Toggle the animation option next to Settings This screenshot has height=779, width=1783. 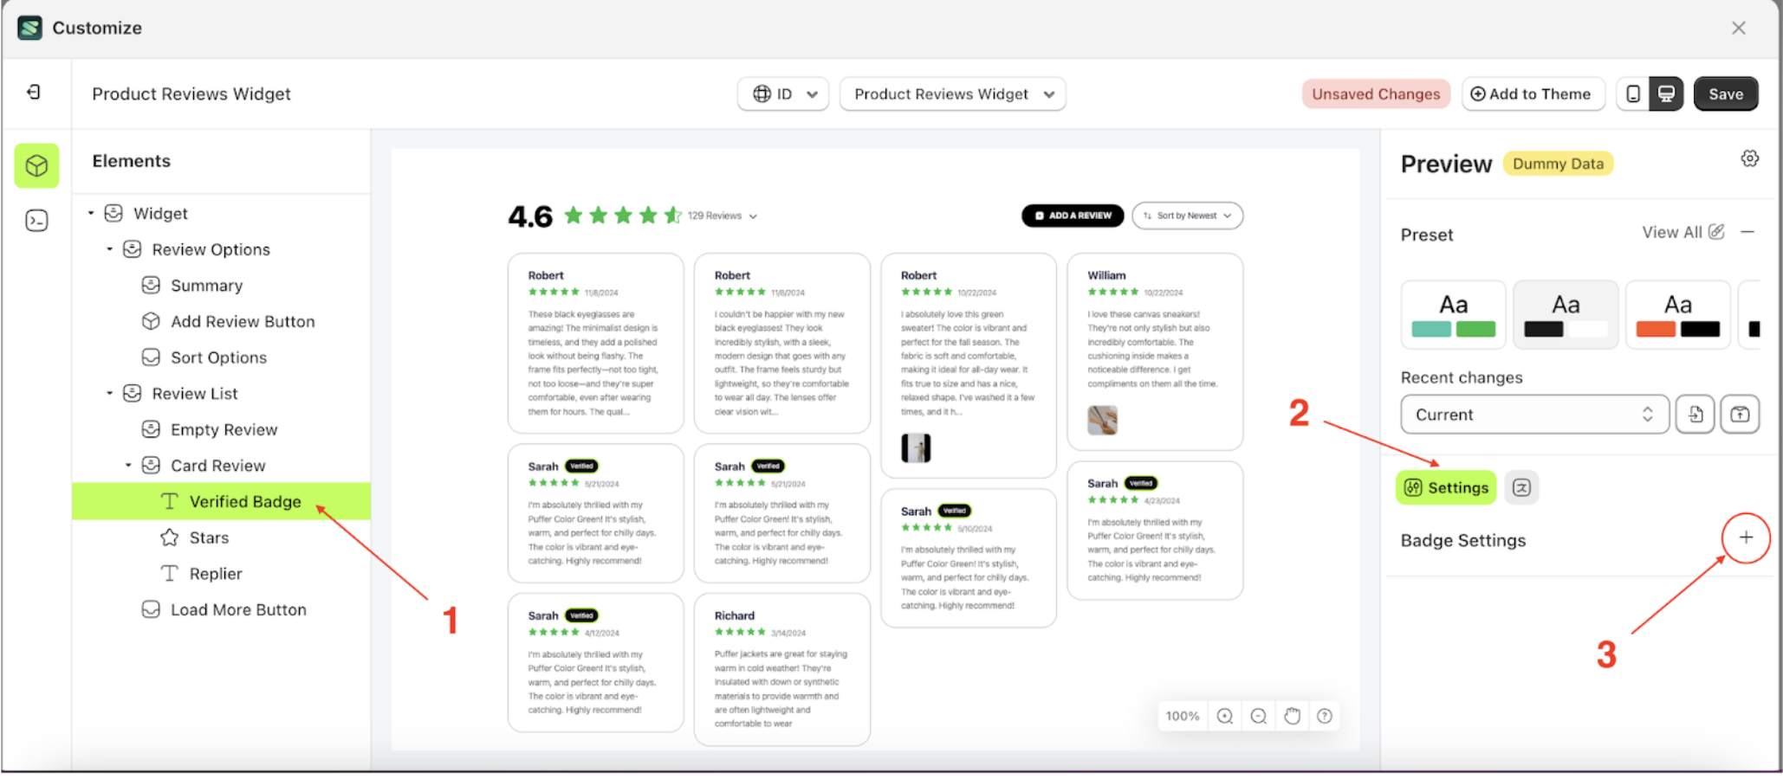click(x=1521, y=487)
